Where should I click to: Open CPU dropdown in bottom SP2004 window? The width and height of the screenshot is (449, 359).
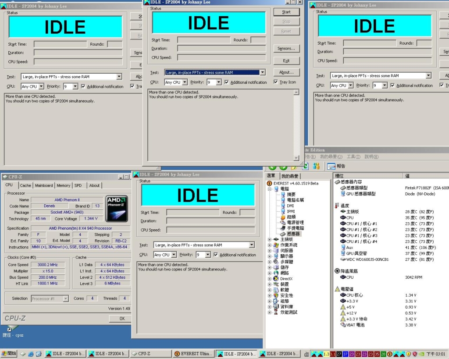174,255
